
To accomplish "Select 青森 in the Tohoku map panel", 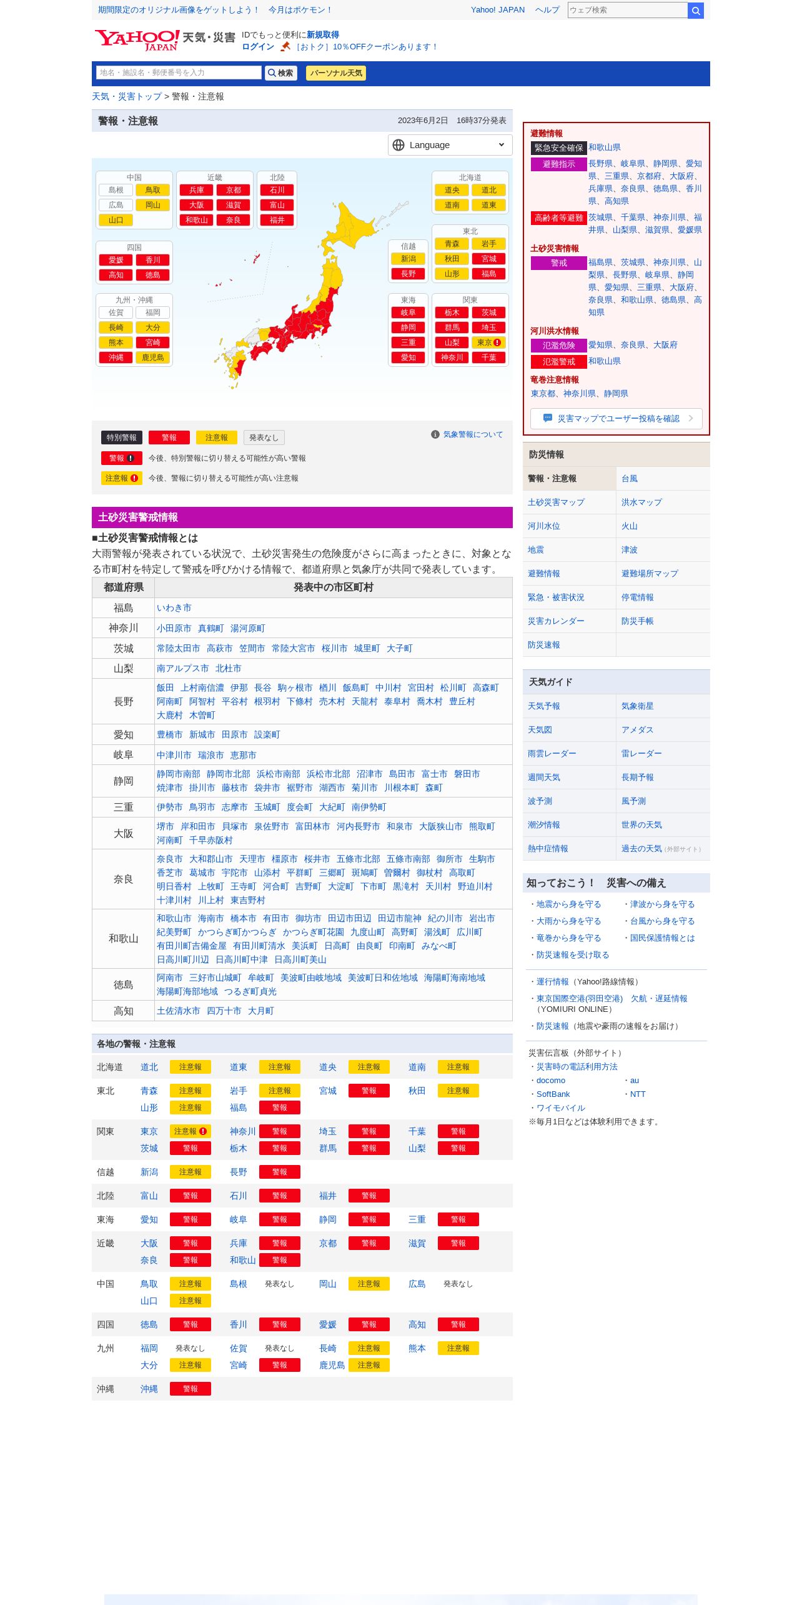I will [x=452, y=244].
